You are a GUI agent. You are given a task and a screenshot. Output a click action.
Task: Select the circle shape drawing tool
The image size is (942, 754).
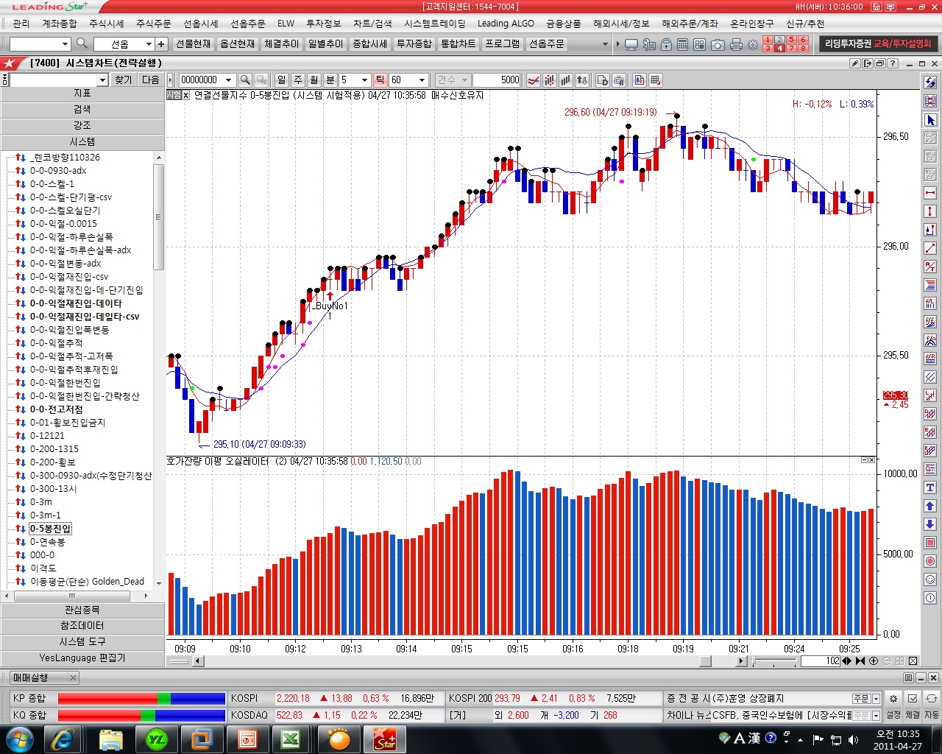(930, 561)
